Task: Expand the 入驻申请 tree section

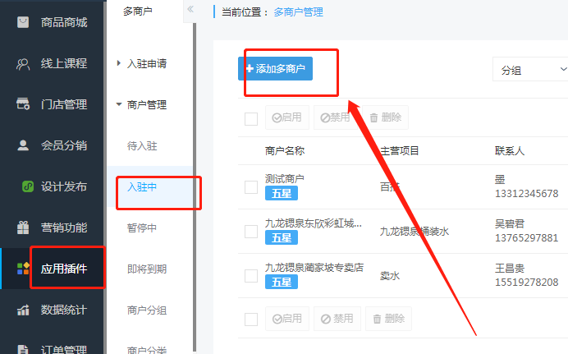Action: coord(118,63)
